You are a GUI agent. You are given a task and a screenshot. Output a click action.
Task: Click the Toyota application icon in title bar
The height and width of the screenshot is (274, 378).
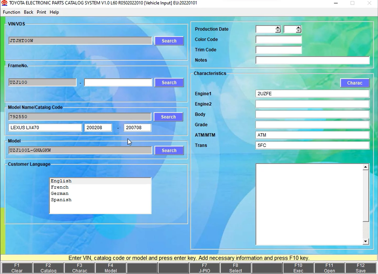pos(4,3)
